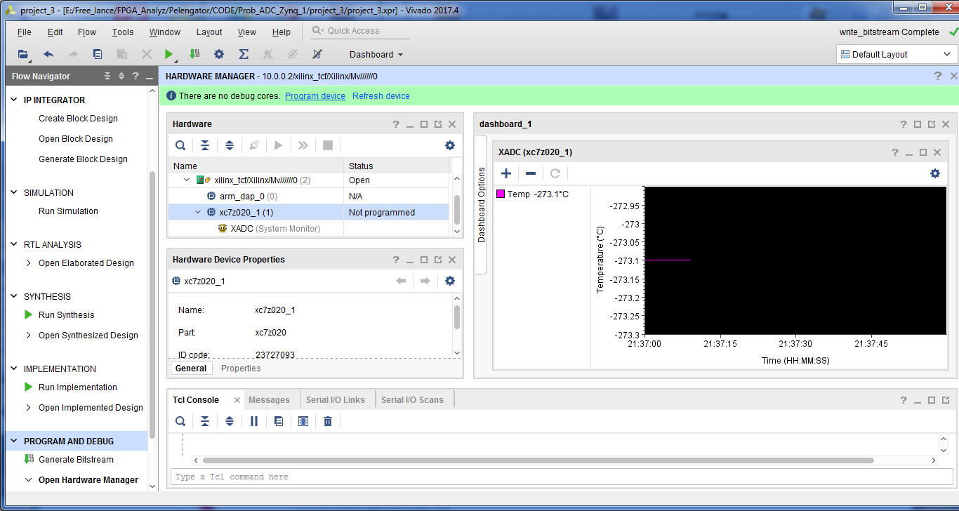Collapse the SIMULATION section
The image size is (959, 511).
pos(14,192)
